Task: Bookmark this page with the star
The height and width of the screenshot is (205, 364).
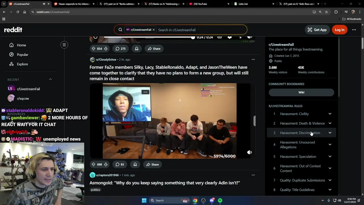Action: coord(326,12)
